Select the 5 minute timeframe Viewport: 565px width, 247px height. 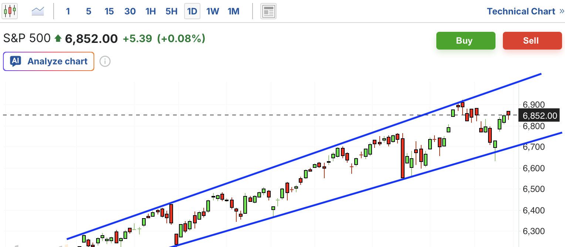[88, 11]
